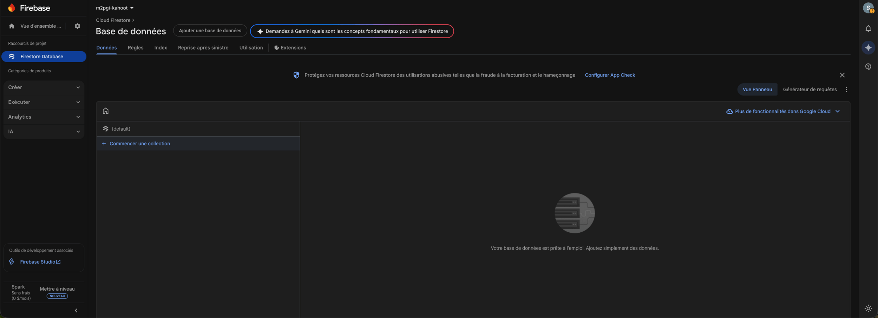The width and height of the screenshot is (878, 318).
Task: Click Mettre à niveau upgrade button
Action: coord(57,289)
